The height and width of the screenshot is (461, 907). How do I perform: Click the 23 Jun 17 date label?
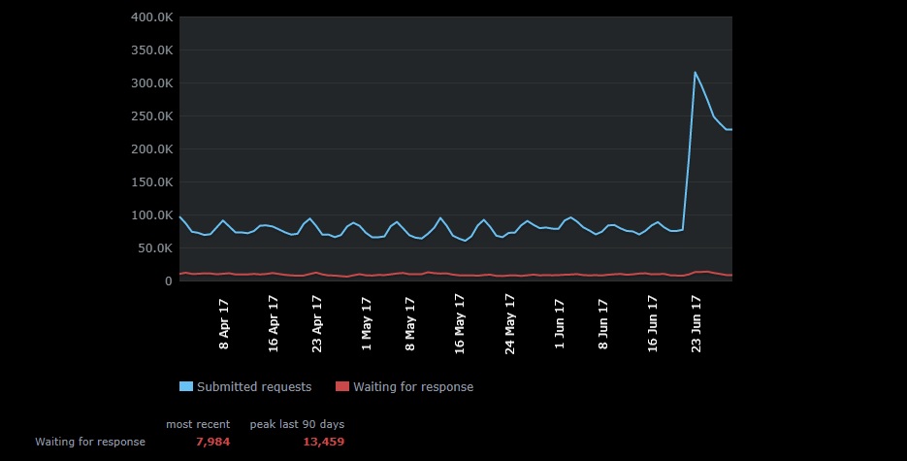696,324
